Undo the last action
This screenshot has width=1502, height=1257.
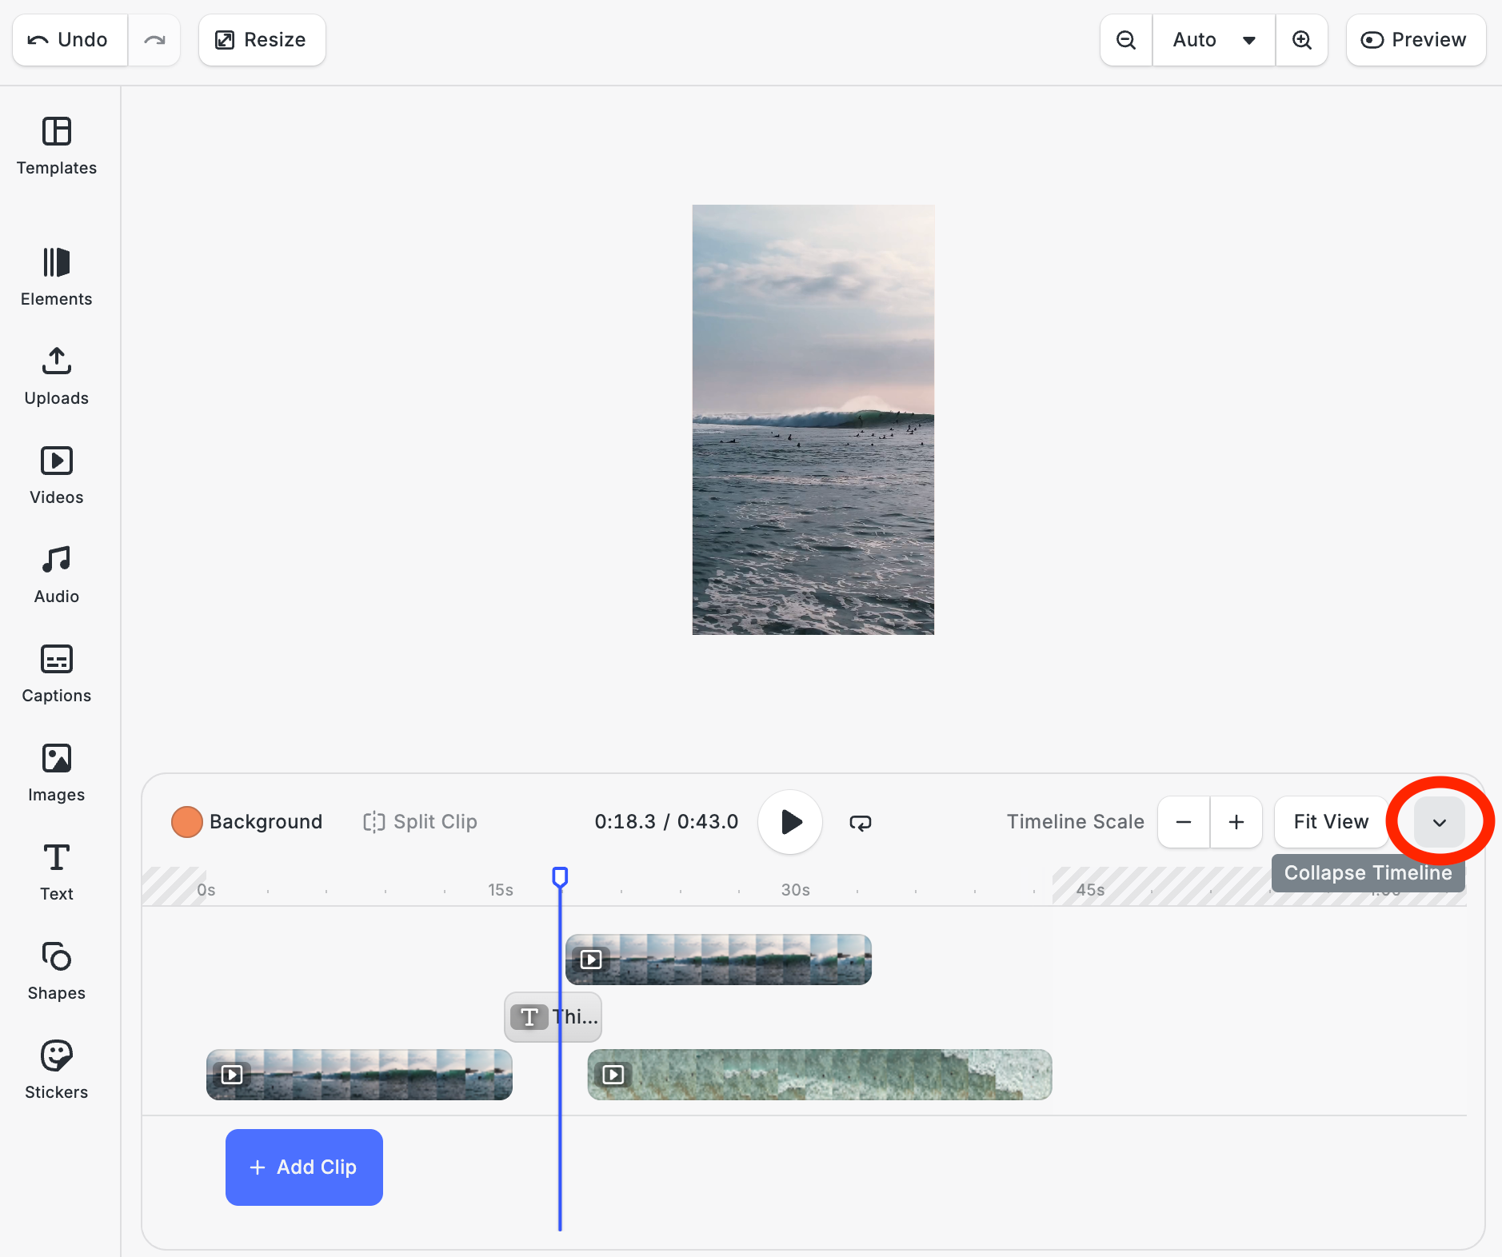point(70,39)
